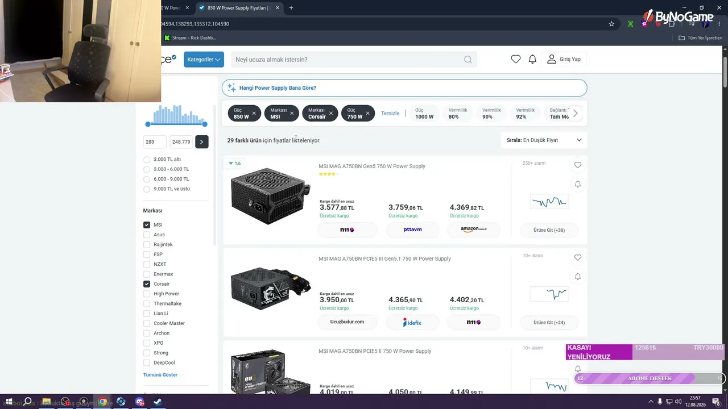
Task: Click Giriş Yap to sign in
Action: pos(564,59)
